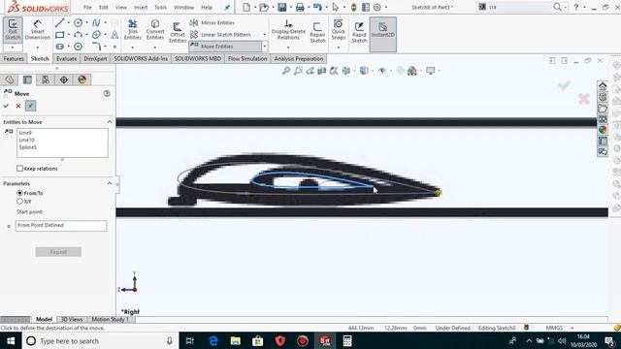Select the Sketch Fillet tool

[96, 47]
